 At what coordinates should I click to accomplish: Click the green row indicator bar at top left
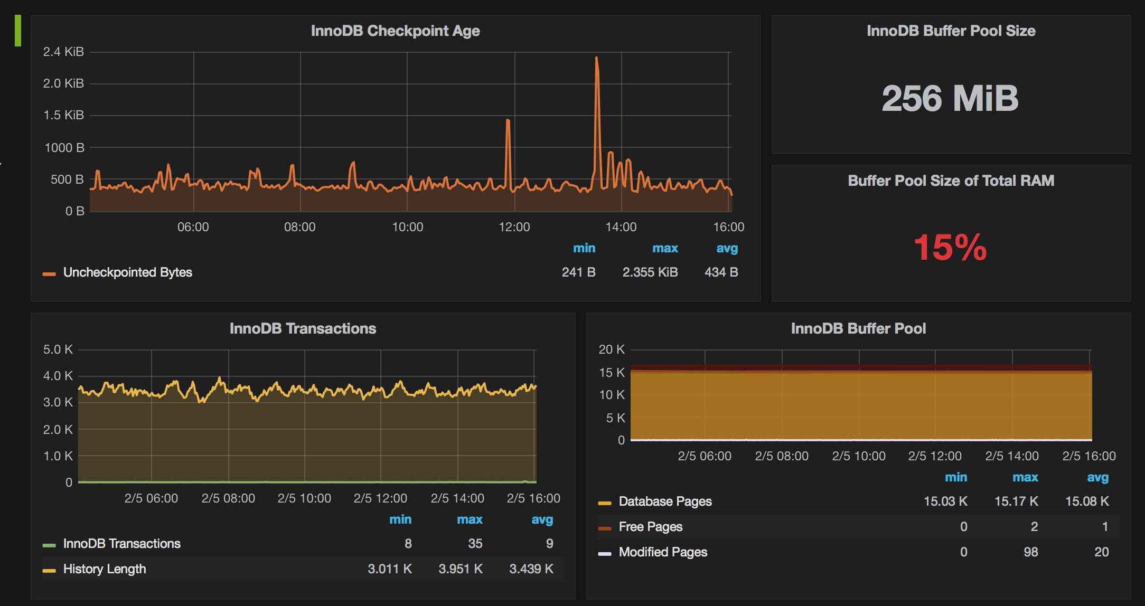(18, 31)
